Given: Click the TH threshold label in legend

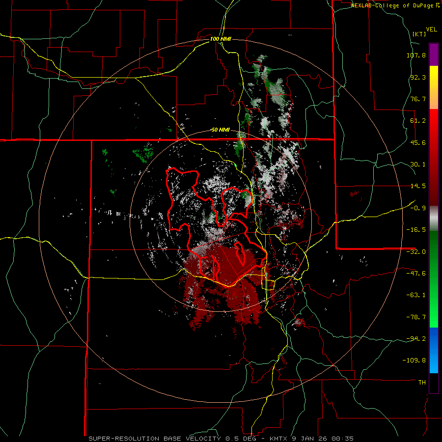Looking at the screenshot, I should [422, 383].
